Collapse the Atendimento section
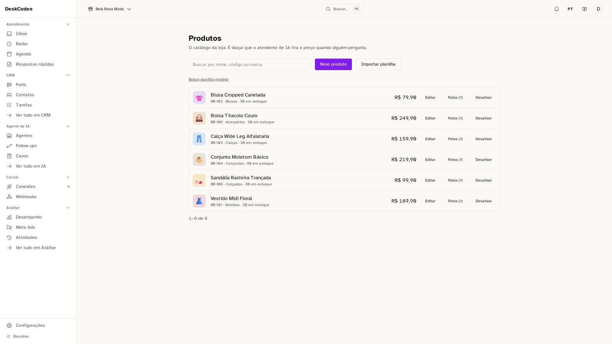 point(68,24)
